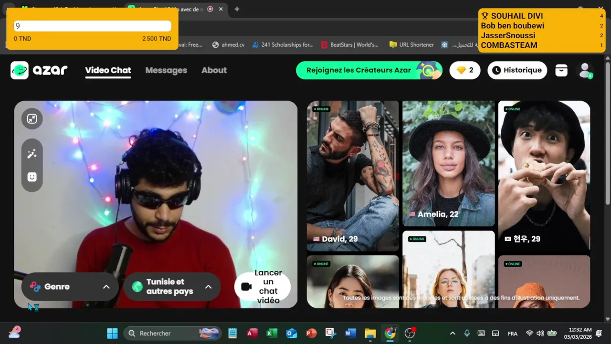Open the profile avatar icon
The image size is (611, 344).
click(x=585, y=70)
